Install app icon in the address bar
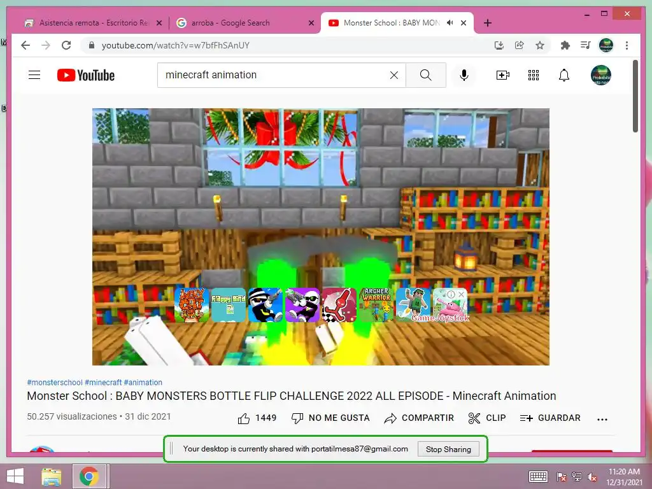Screen dimensions: 652x489 coord(499,45)
